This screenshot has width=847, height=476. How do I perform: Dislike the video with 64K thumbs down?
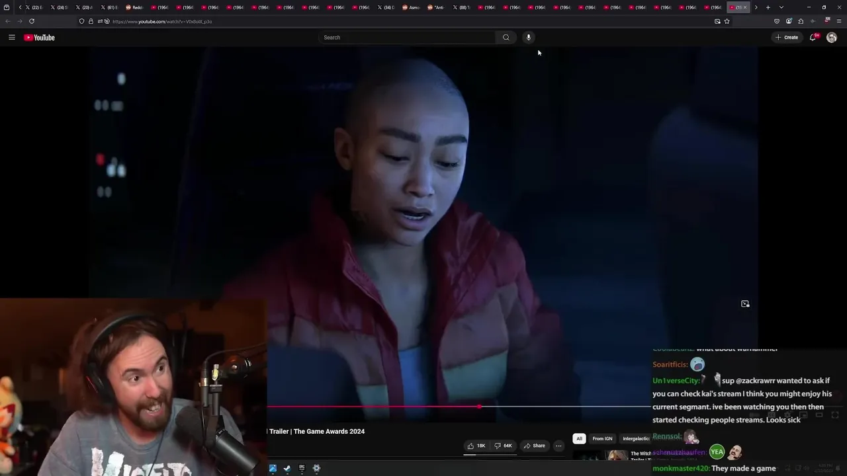point(504,446)
